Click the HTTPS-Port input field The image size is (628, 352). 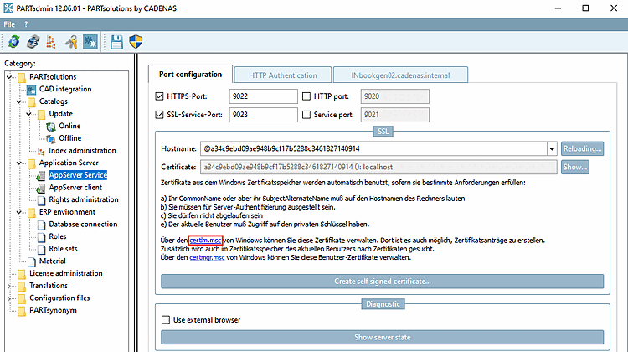[x=263, y=96]
